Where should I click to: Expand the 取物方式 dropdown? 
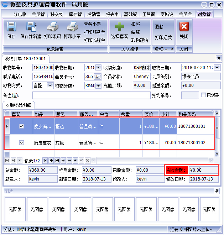tap(50, 85)
